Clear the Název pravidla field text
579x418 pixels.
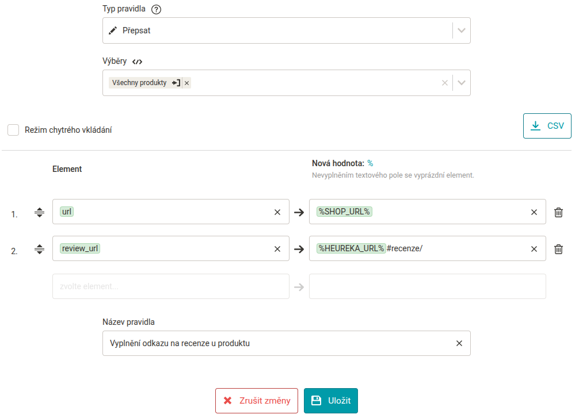click(x=459, y=343)
